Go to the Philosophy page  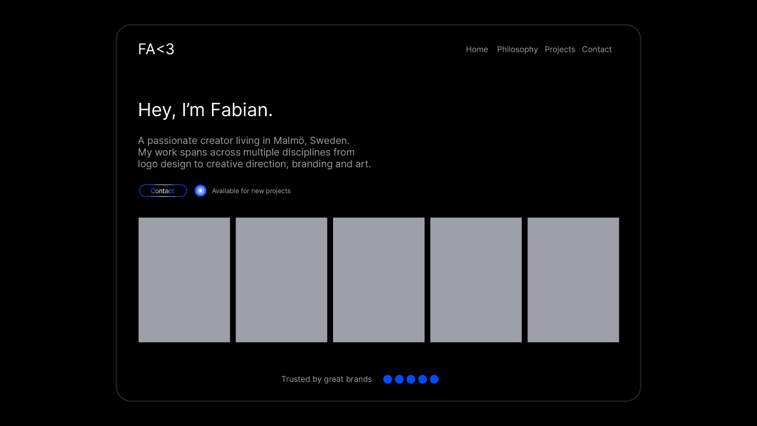coord(517,49)
